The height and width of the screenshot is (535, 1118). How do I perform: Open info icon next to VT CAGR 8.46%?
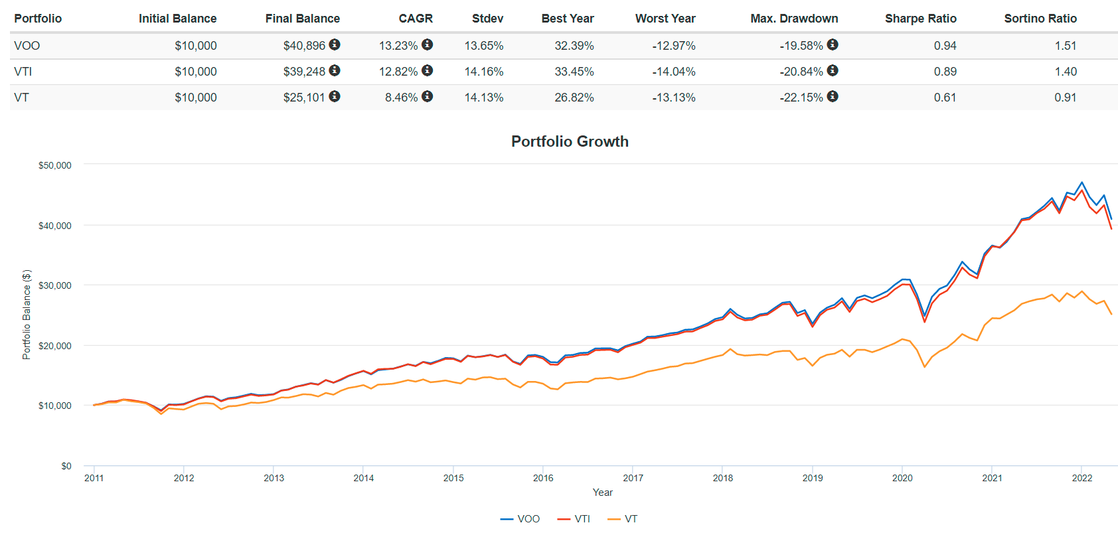(x=427, y=96)
